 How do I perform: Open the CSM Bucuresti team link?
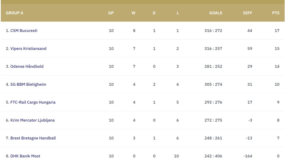[24, 31]
